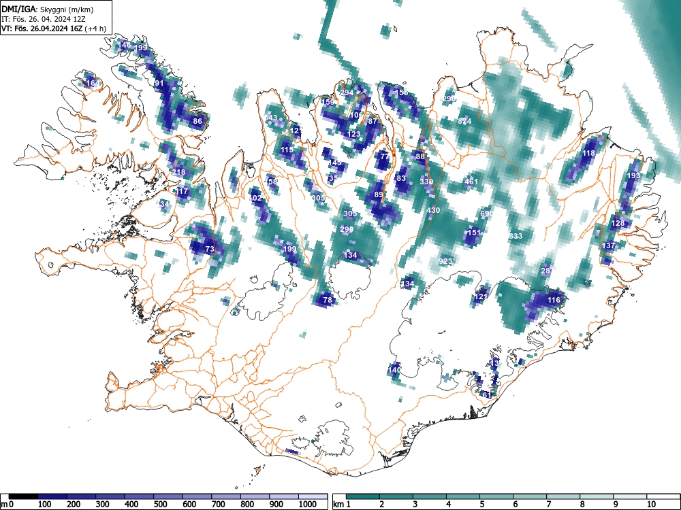681x510 pixels.
Task: Click the visibility value 123 on the map
Action: click(x=354, y=134)
